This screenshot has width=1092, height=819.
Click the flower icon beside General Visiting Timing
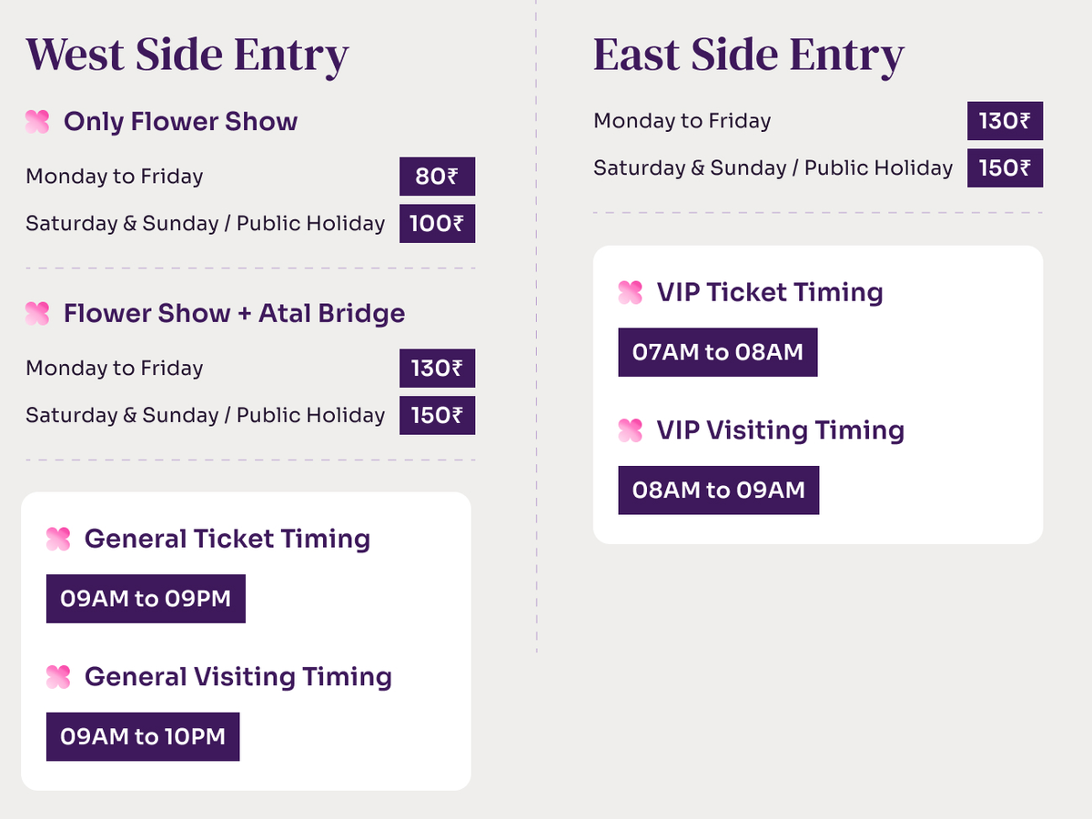[58, 677]
